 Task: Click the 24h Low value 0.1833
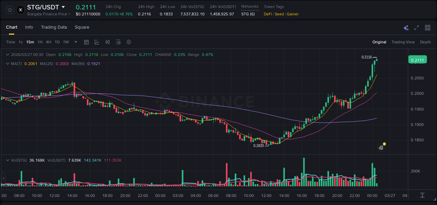pos(166,14)
